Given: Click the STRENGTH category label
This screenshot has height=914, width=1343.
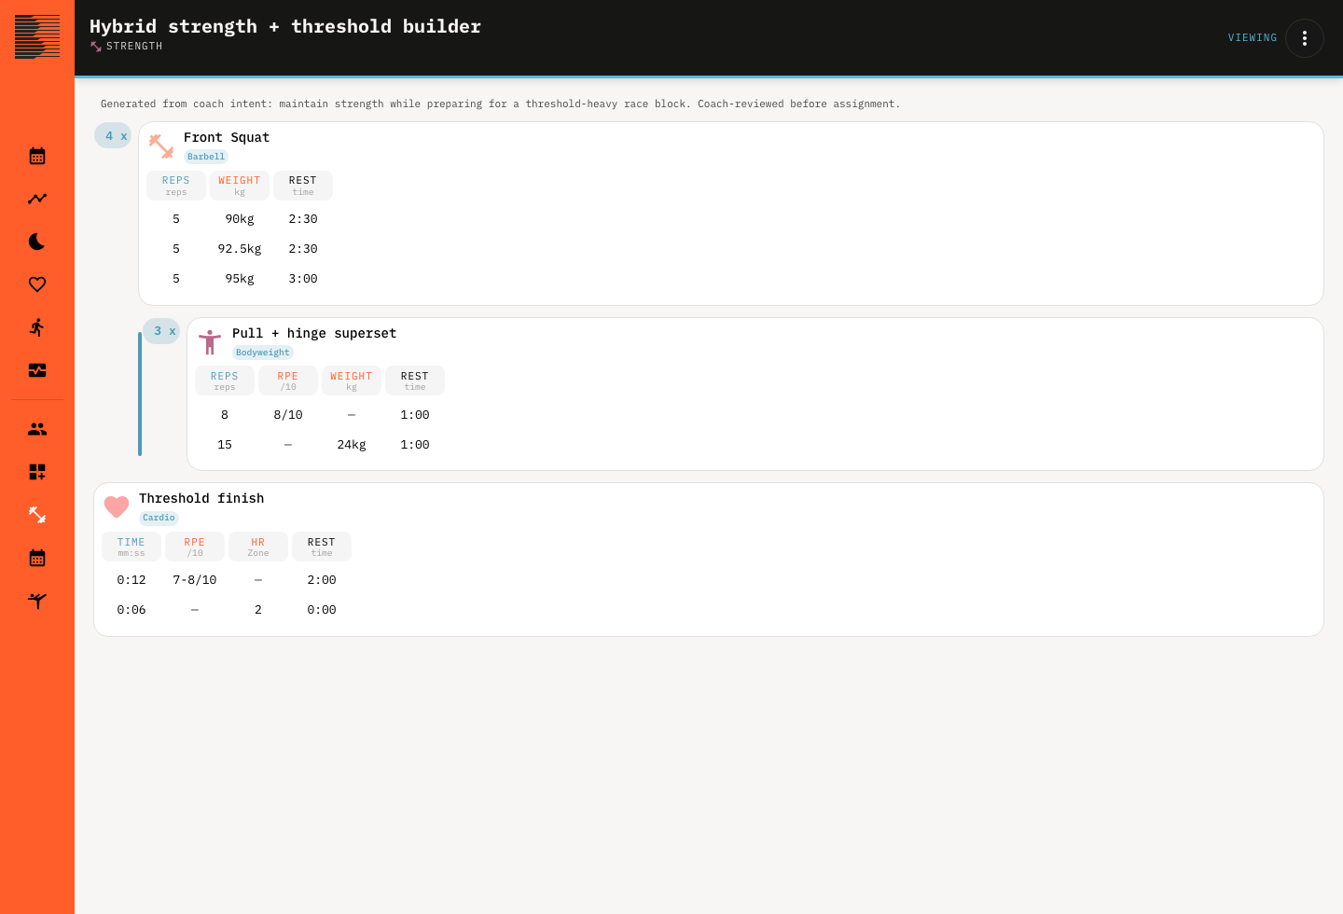Looking at the screenshot, I should pos(134,47).
